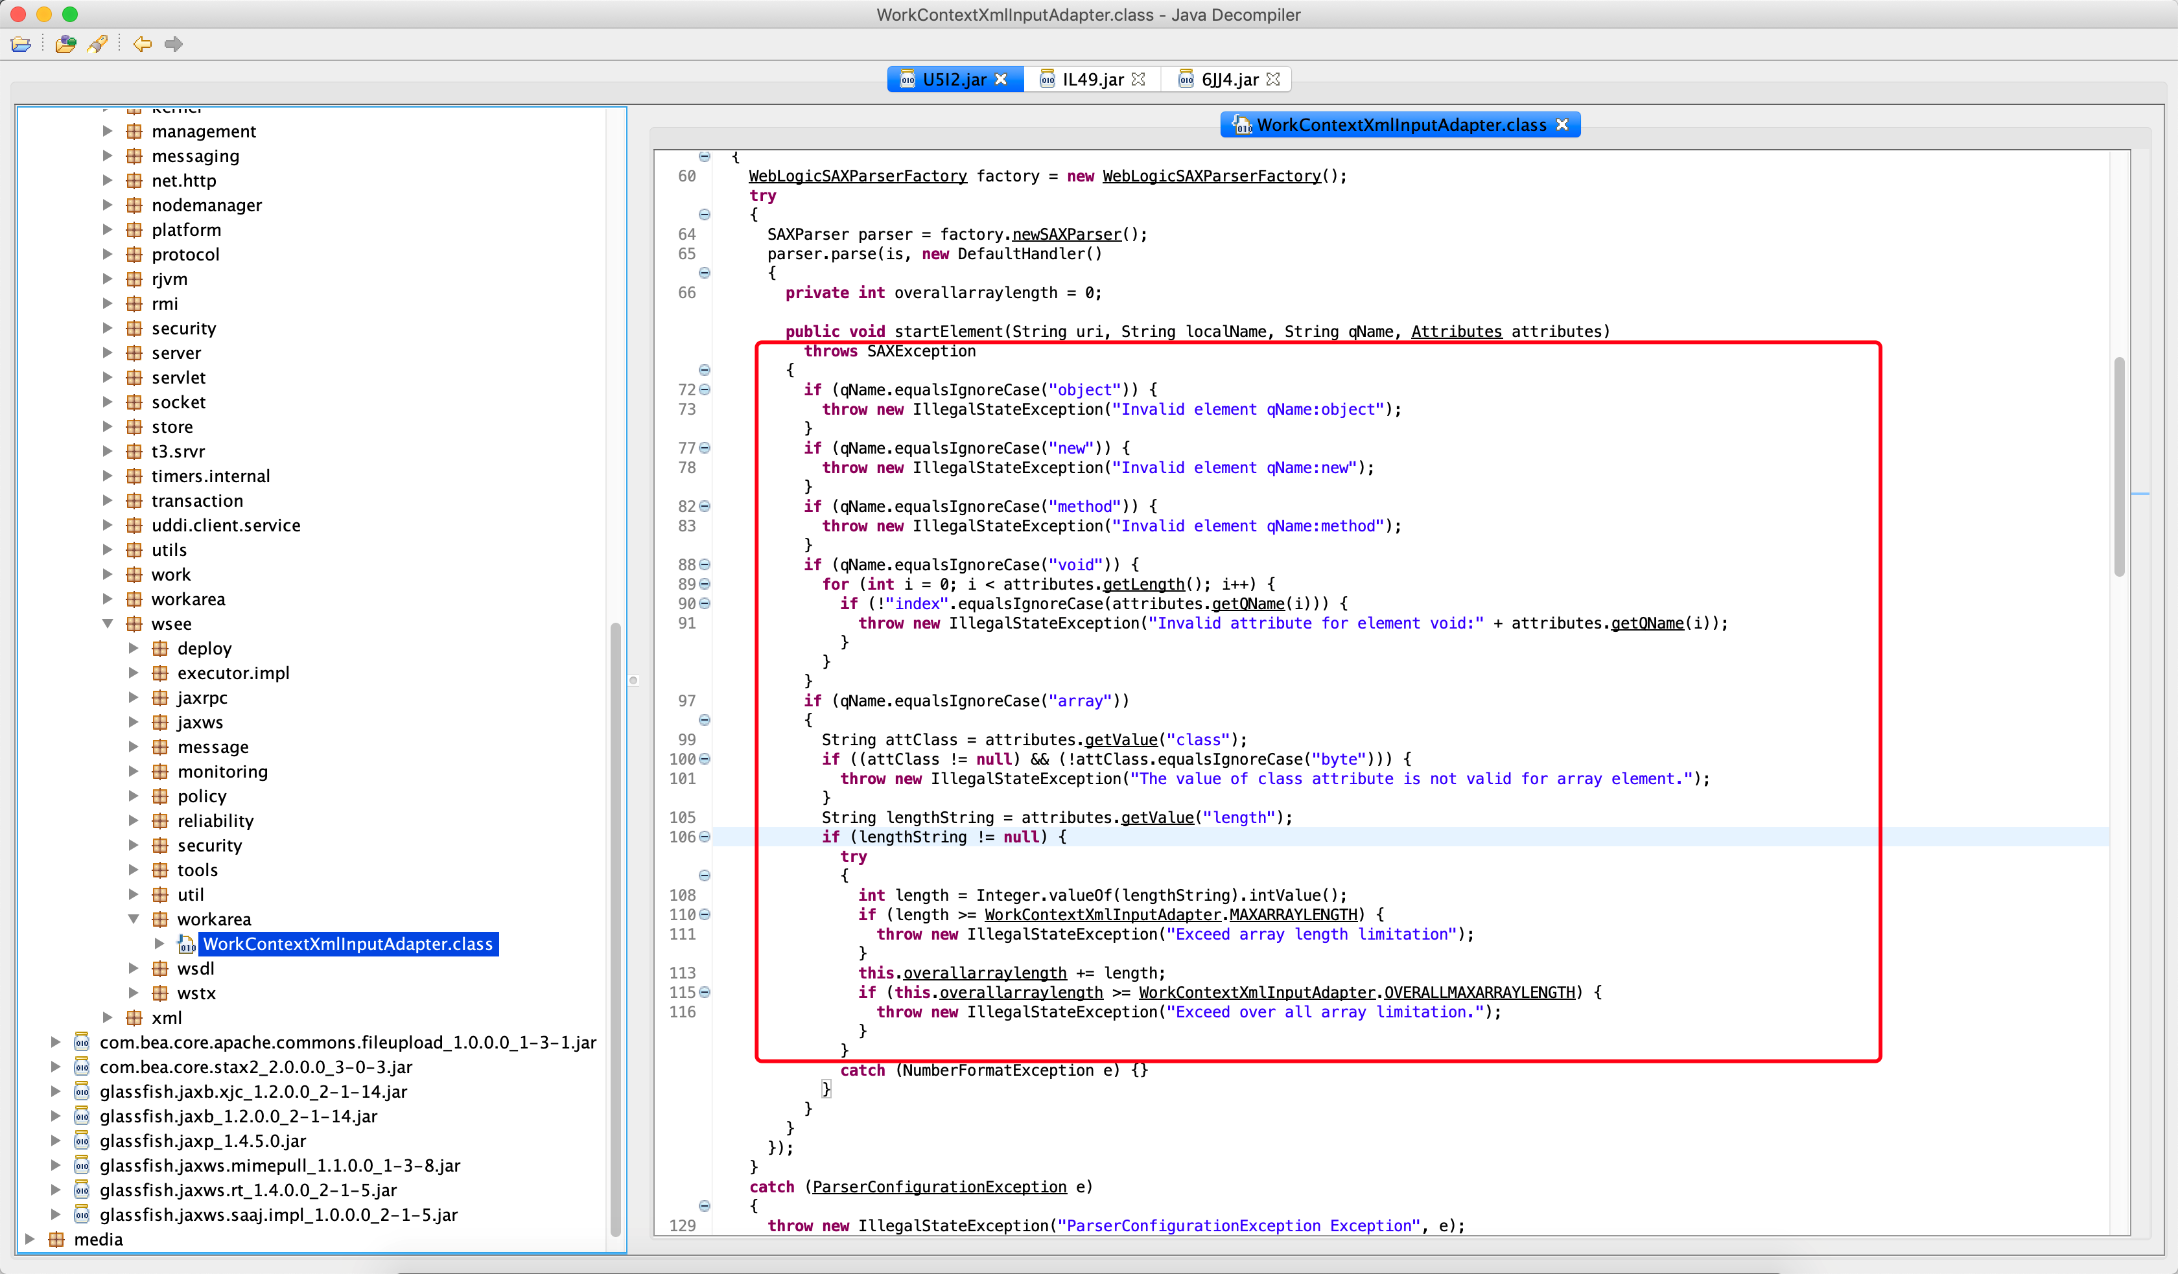The width and height of the screenshot is (2178, 1274).
Task: Click the code editor vertical scrollbar thumb
Action: pyautogui.click(x=2119, y=467)
